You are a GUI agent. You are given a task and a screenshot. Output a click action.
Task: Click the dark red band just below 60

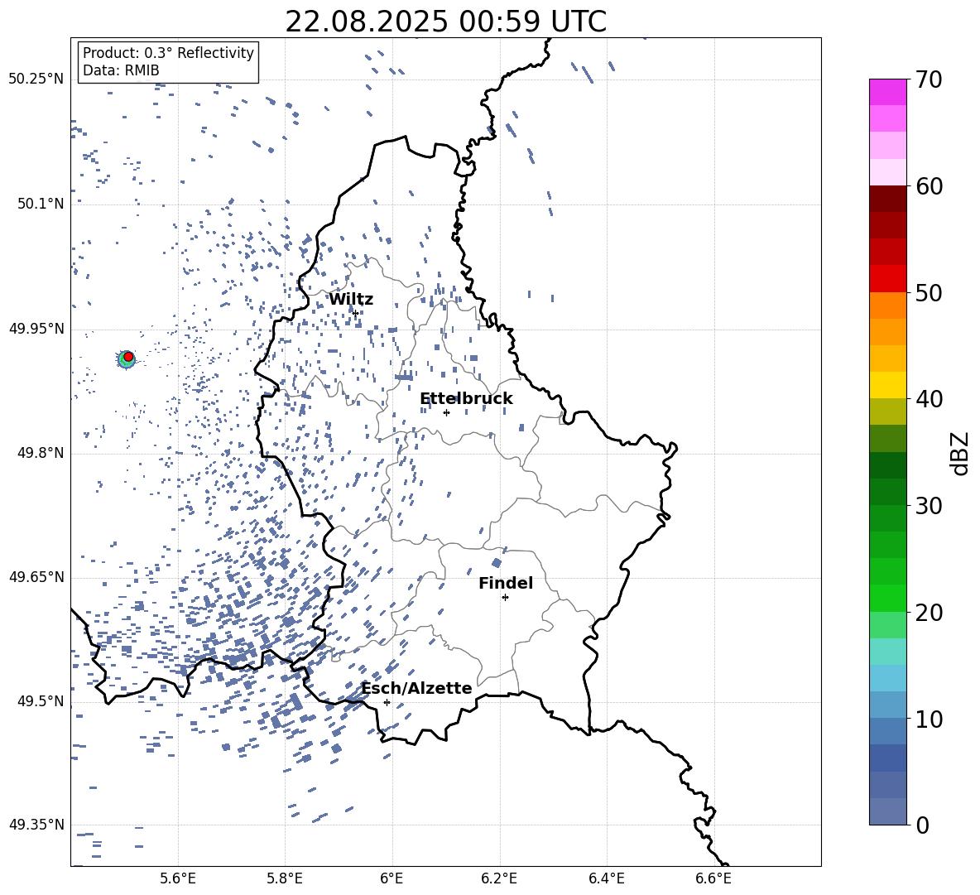point(888,199)
